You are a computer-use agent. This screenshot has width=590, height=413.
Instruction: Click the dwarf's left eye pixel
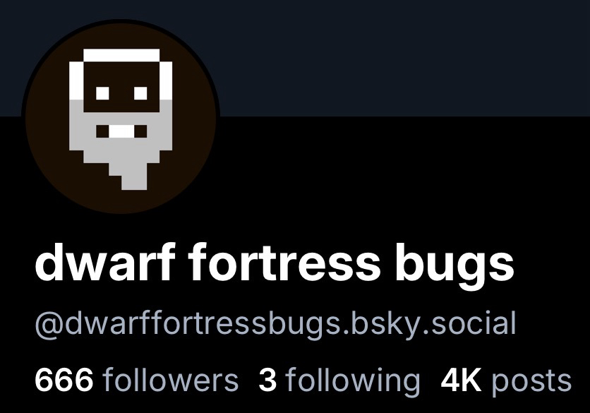[x=102, y=93]
